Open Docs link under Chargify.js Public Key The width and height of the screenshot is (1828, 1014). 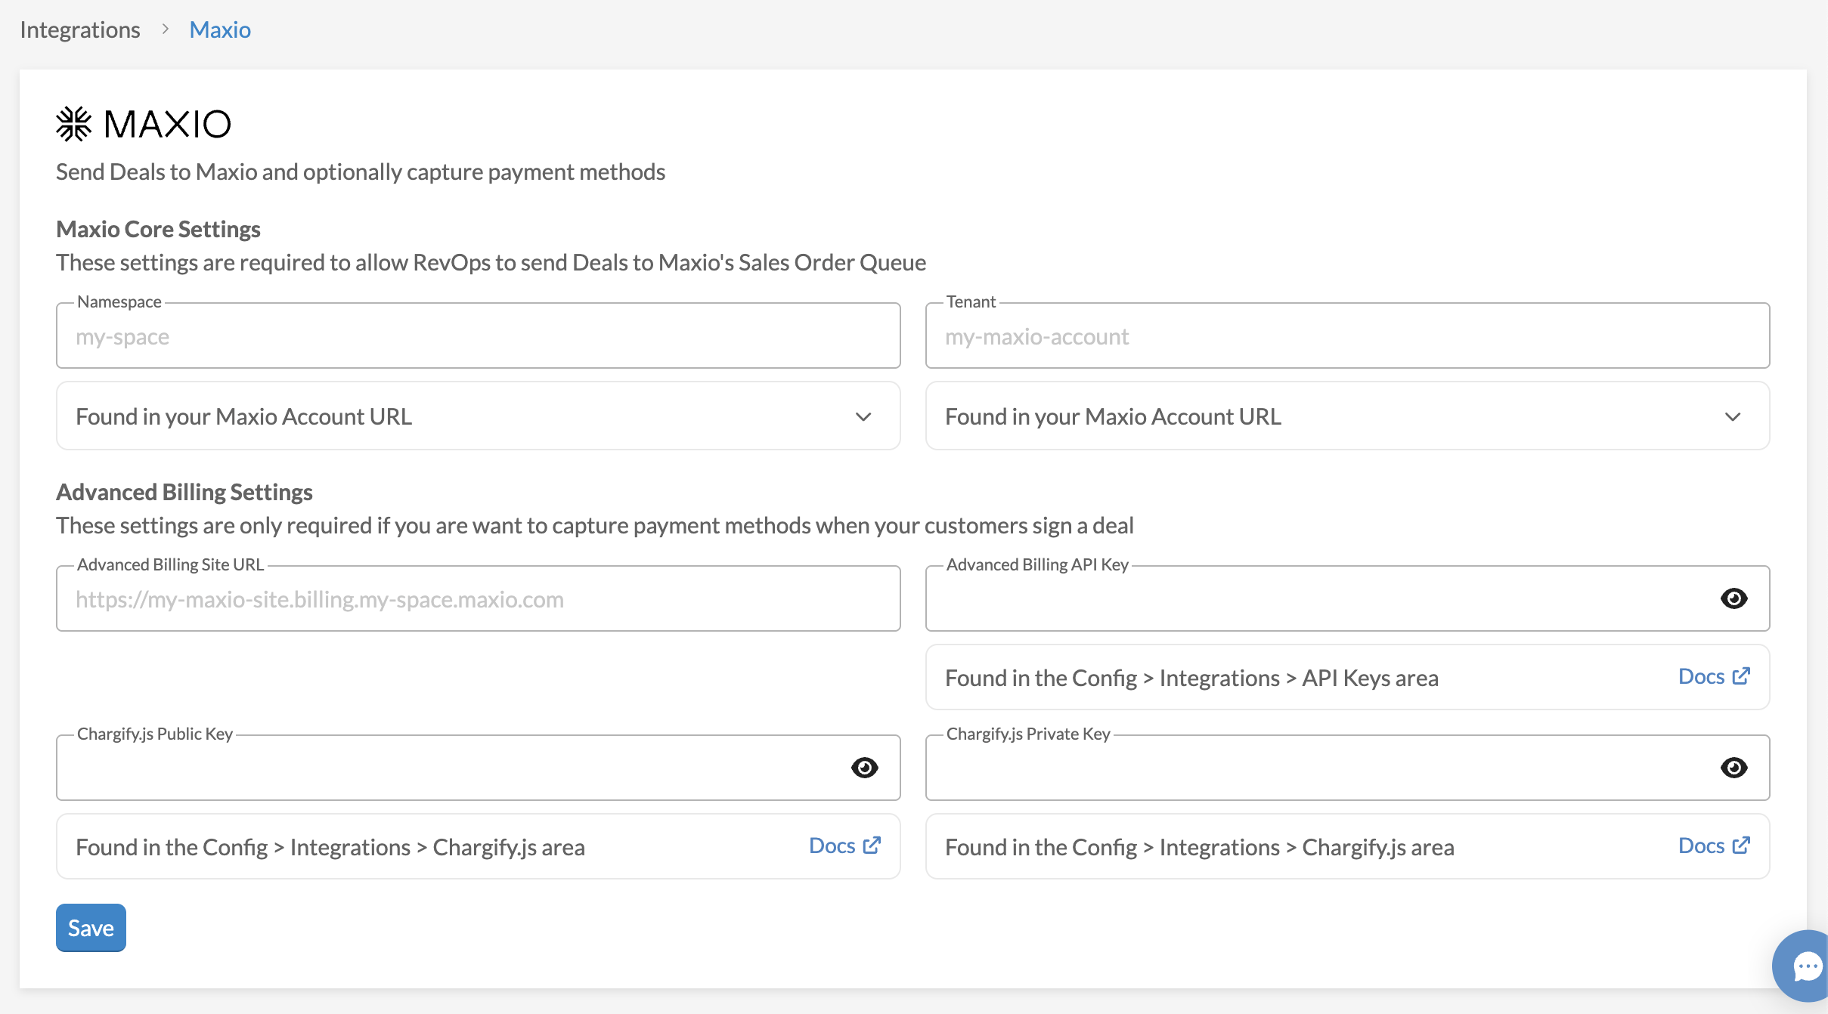click(x=844, y=846)
